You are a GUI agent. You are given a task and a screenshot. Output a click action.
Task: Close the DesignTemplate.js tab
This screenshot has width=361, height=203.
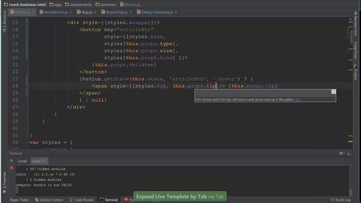[175, 12]
